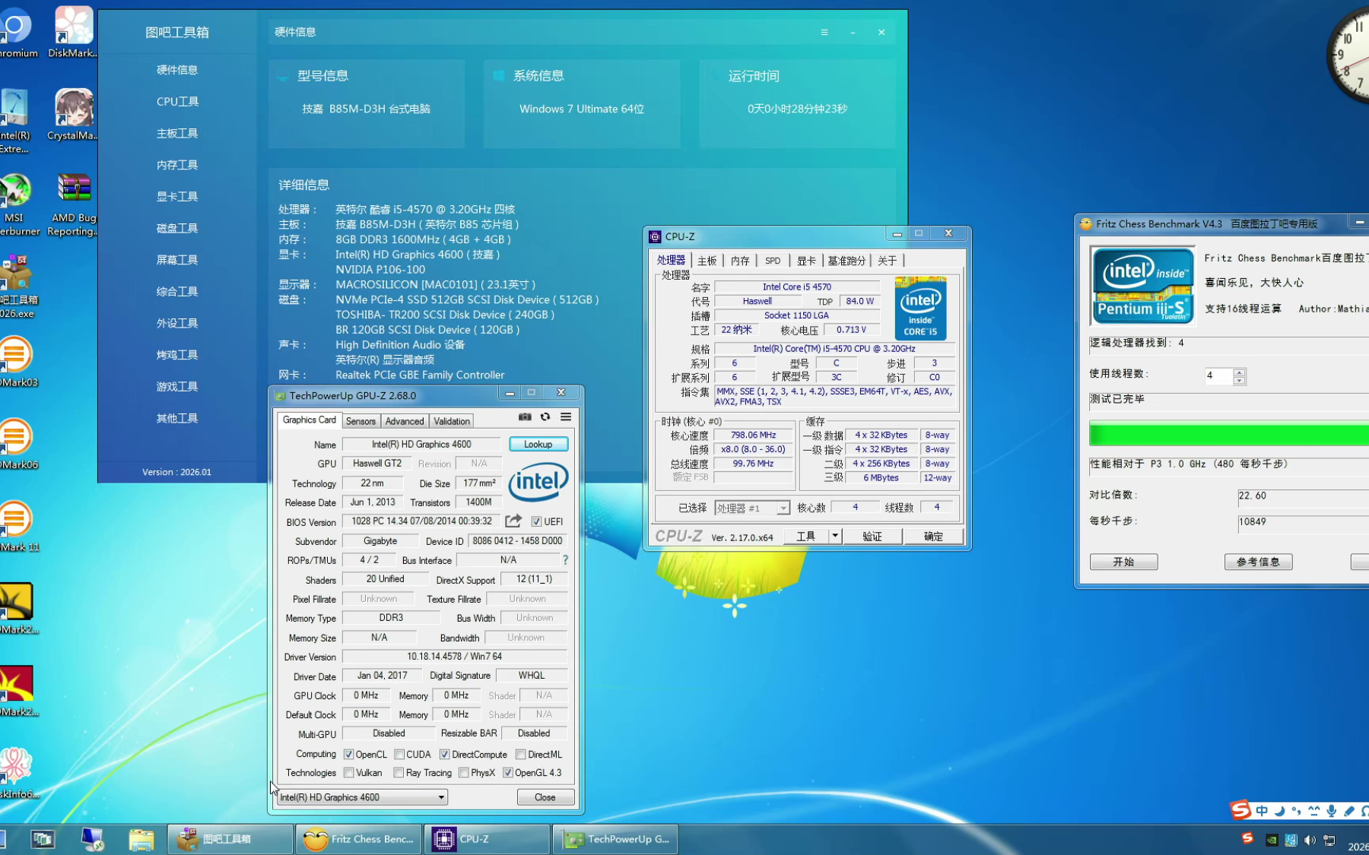Select CPU工具 in the toolbox sidebar
The width and height of the screenshot is (1369, 855).
click(177, 102)
